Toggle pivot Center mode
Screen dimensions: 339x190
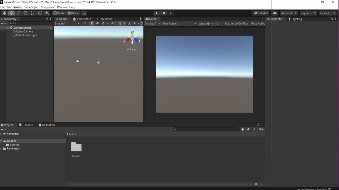click(59, 13)
